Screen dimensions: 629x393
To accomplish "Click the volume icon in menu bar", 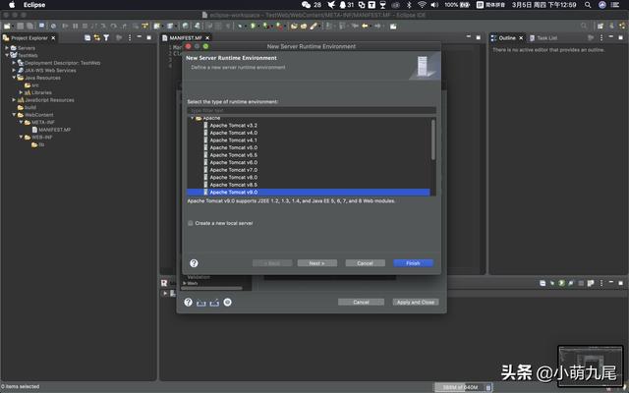I will point(434,5).
